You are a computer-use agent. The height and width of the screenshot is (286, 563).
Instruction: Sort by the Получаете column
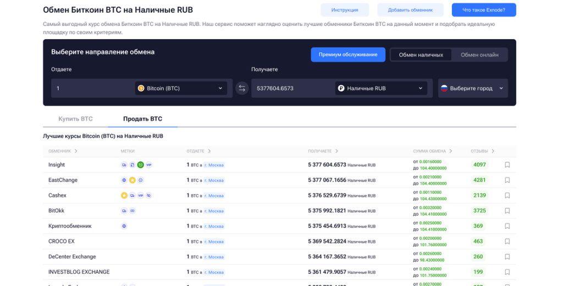click(323, 151)
